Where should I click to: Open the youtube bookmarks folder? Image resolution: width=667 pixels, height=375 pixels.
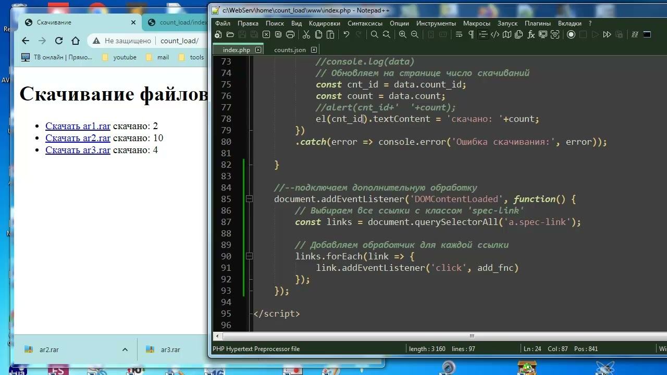[119, 57]
